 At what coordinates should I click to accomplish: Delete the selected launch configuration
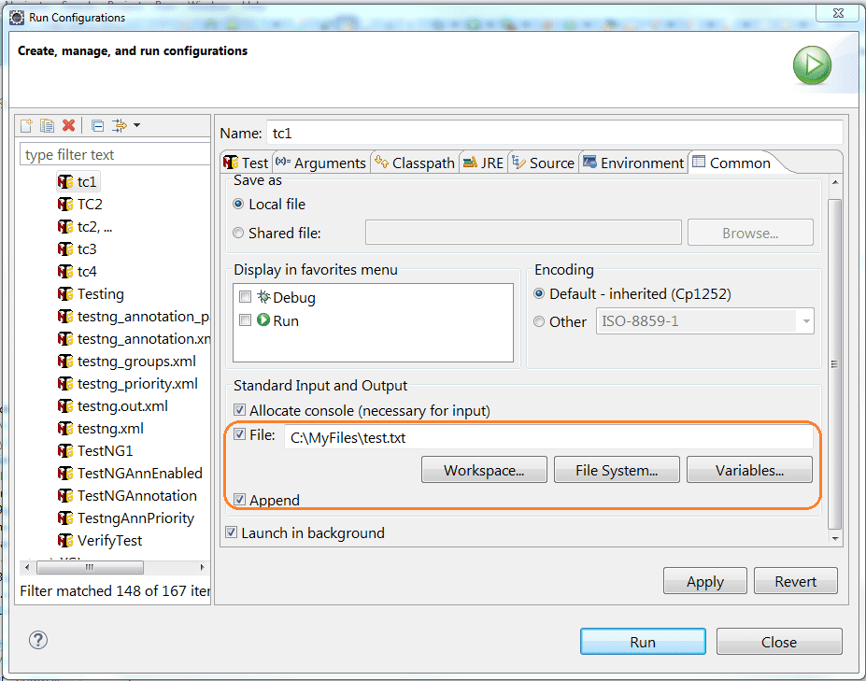tap(68, 124)
